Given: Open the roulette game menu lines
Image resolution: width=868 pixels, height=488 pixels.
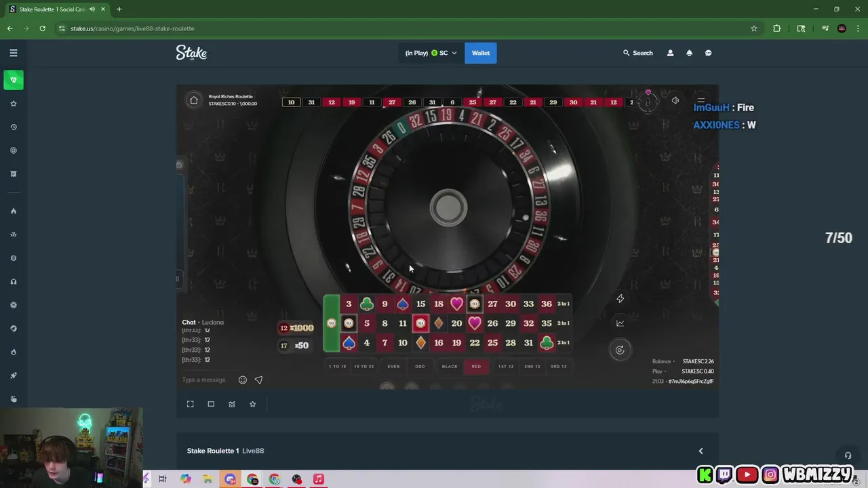Looking at the screenshot, I should click(x=701, y=100).
